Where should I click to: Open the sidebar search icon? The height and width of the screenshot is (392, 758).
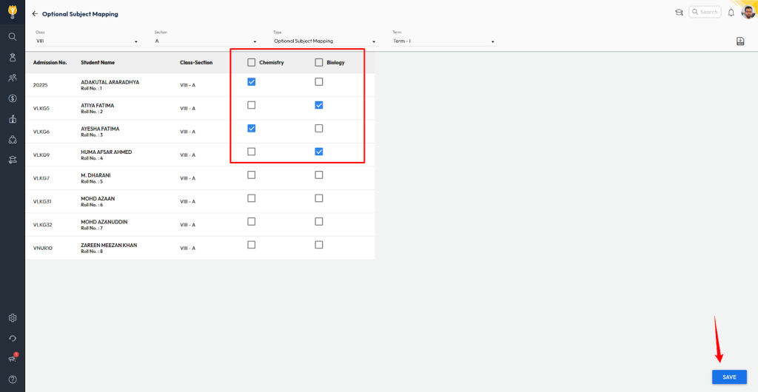pos(13,36)
